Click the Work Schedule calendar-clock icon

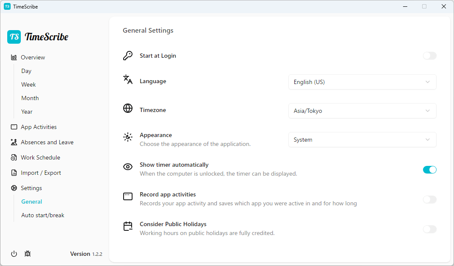[14, 157]
